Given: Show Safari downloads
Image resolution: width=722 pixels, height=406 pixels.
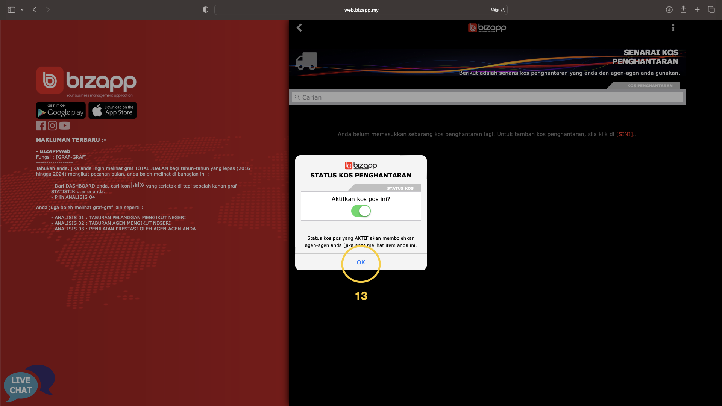Looking at the screenshot, I should coord(669,10).
